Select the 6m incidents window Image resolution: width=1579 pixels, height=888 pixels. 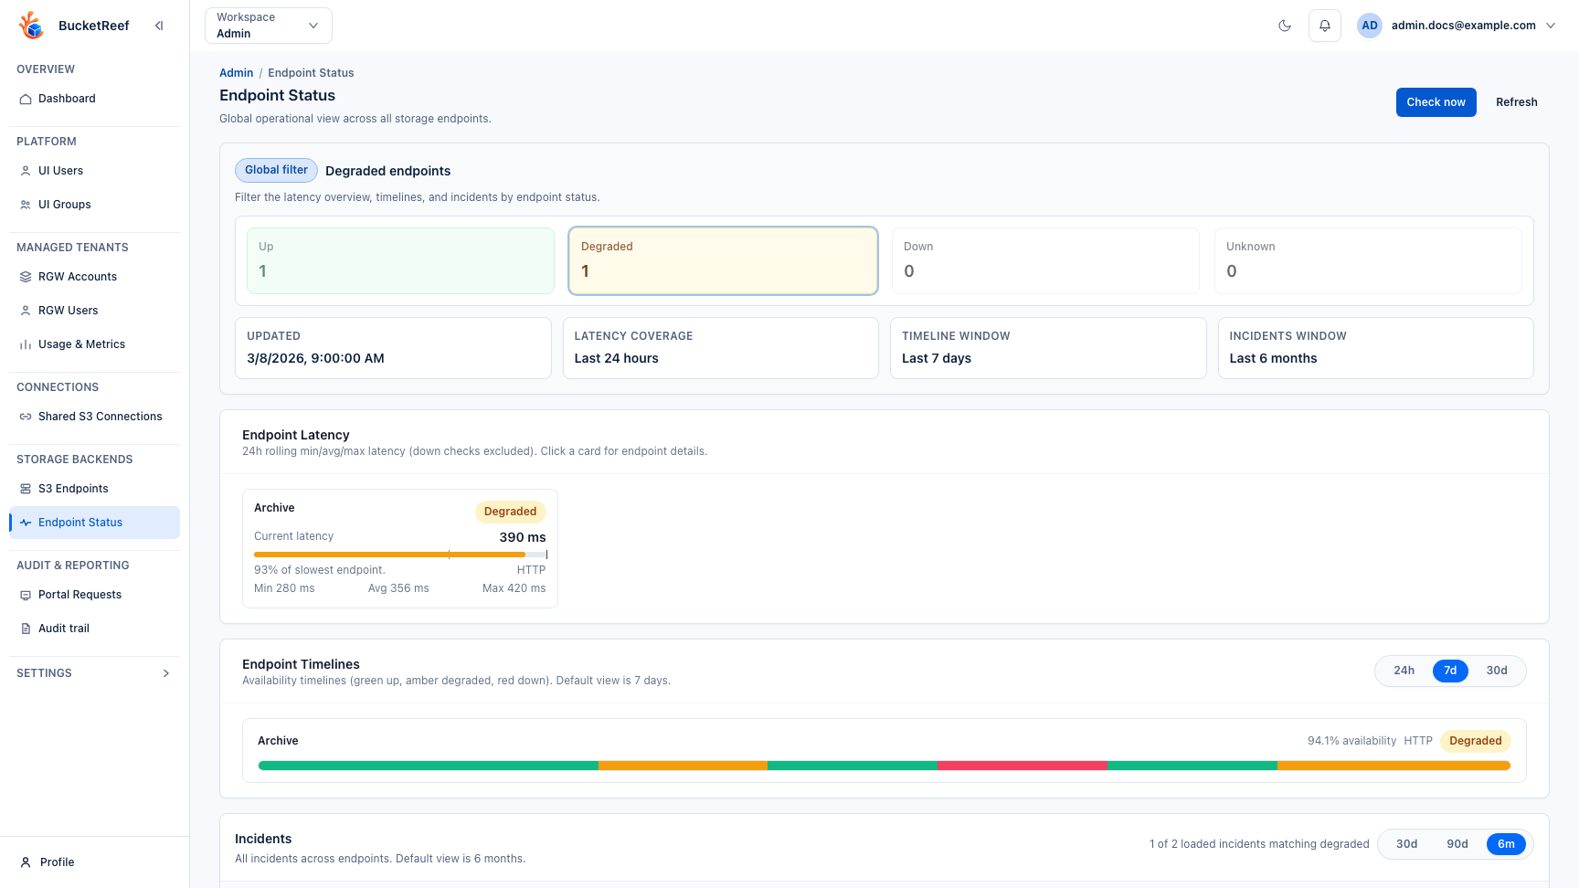1506,844
